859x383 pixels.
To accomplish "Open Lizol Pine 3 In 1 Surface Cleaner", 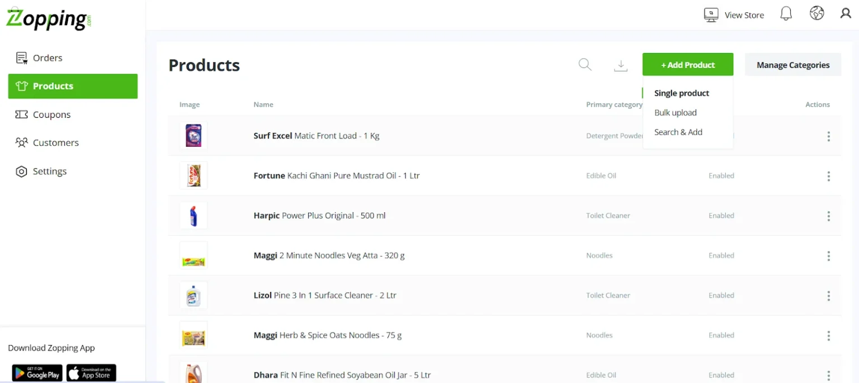I will (x=325, y=295).
